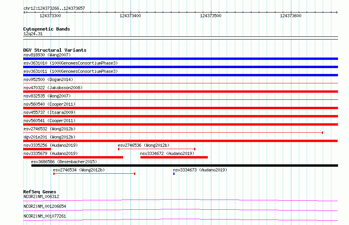Open nsv3334672 (Audano2019) variant
Image resolution: width=349 pixels, height=225 pixels.
(167, 153)
